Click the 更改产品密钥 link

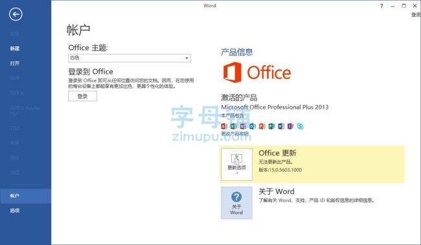tap(234, 134)
